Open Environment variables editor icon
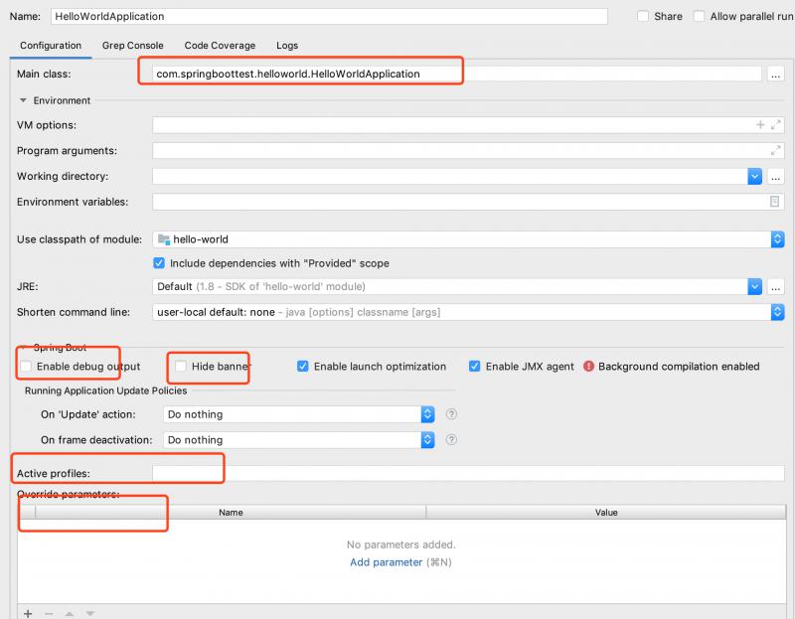This screenshot has width=795, height=619. coord(774,202)
